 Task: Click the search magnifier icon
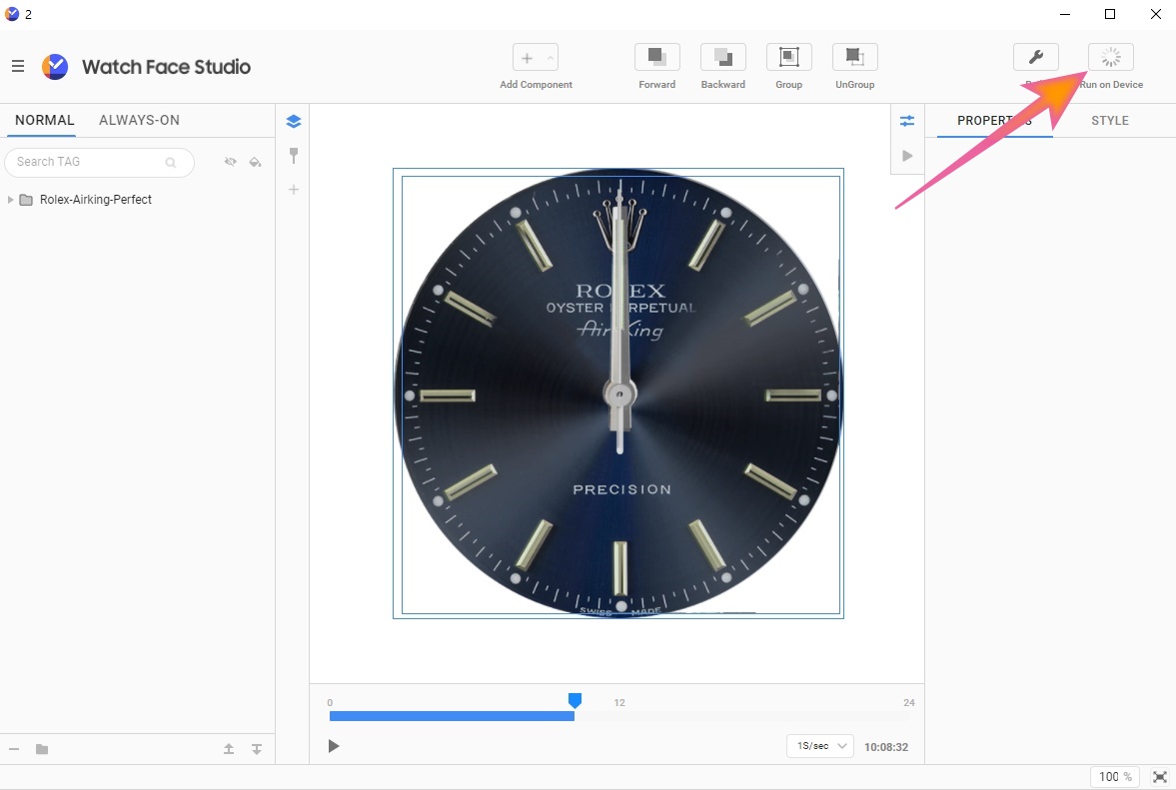click(x=171, y=162)
